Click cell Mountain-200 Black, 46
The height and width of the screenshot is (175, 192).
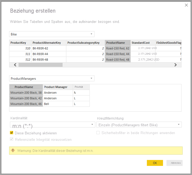click(26, 104)
